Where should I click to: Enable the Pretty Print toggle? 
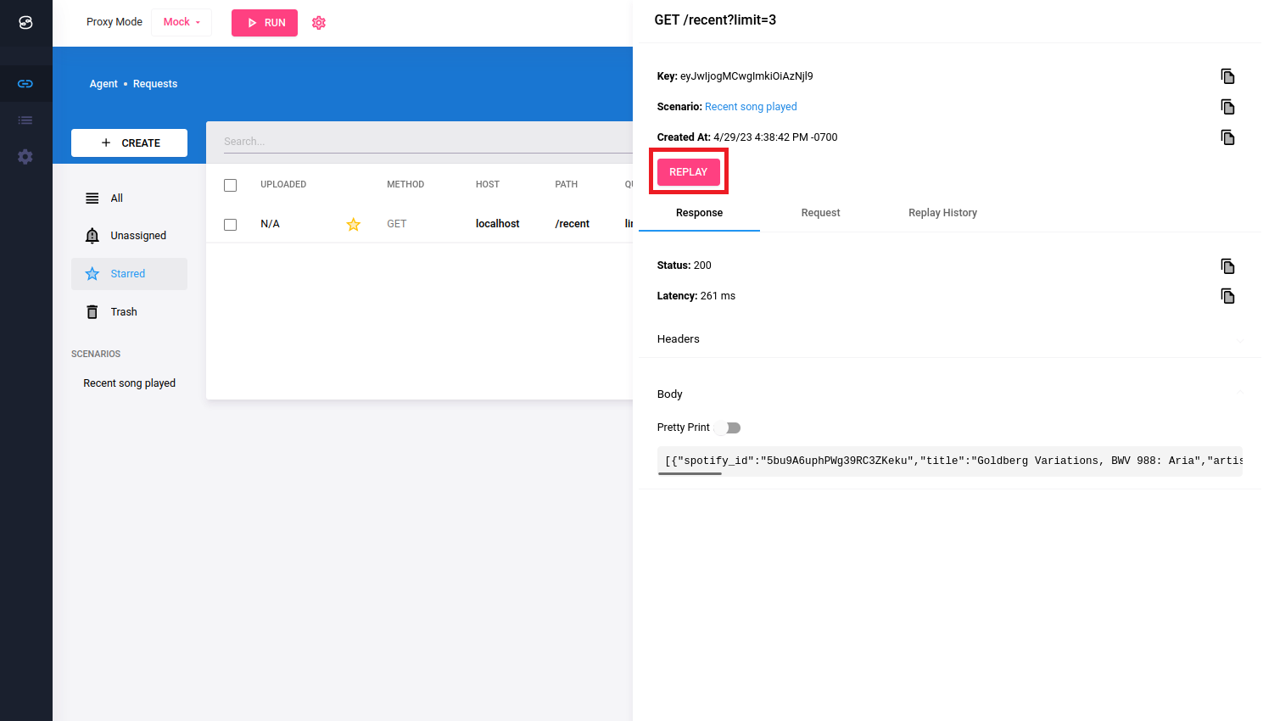[728, 428]
